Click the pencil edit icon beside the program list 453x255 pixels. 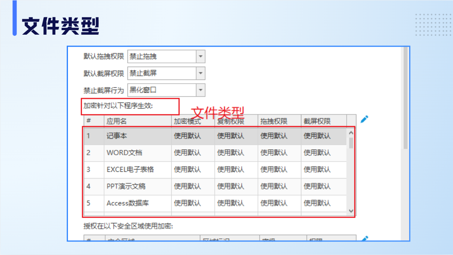[x=364, y=119]
